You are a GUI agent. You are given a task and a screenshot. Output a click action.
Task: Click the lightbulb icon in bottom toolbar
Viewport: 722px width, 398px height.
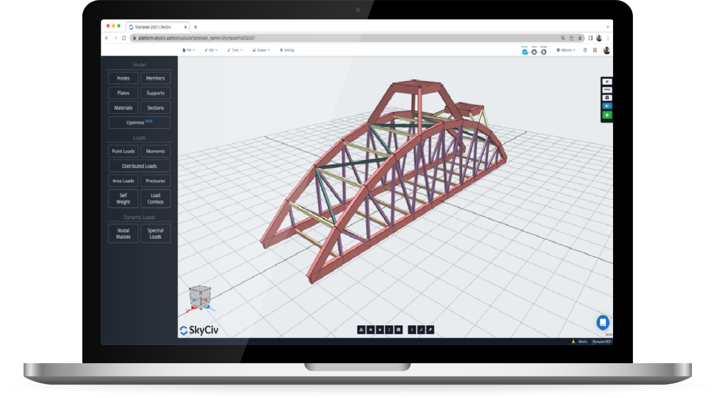click(x=389, y=329)
